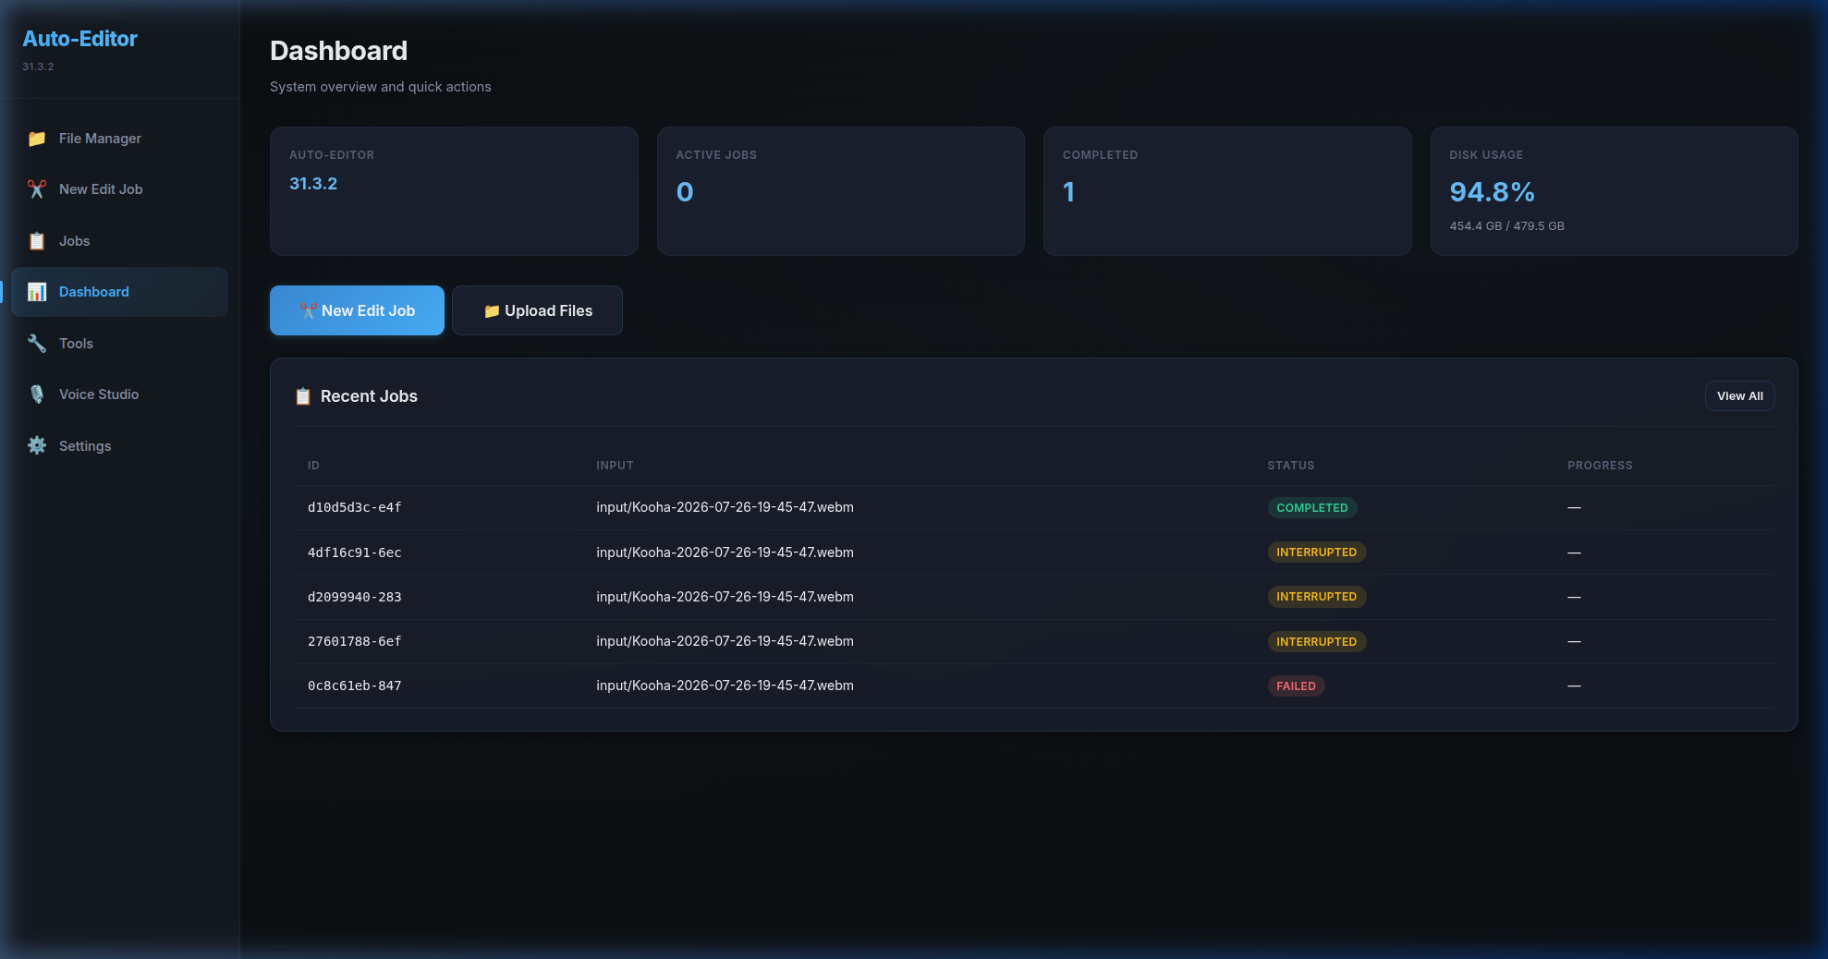
Task: Select job ID 0c8c61eb-847
Action: (x=354, y=686)
